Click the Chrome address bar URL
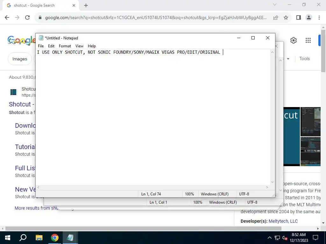326x244 pixels. coord(156,18)
